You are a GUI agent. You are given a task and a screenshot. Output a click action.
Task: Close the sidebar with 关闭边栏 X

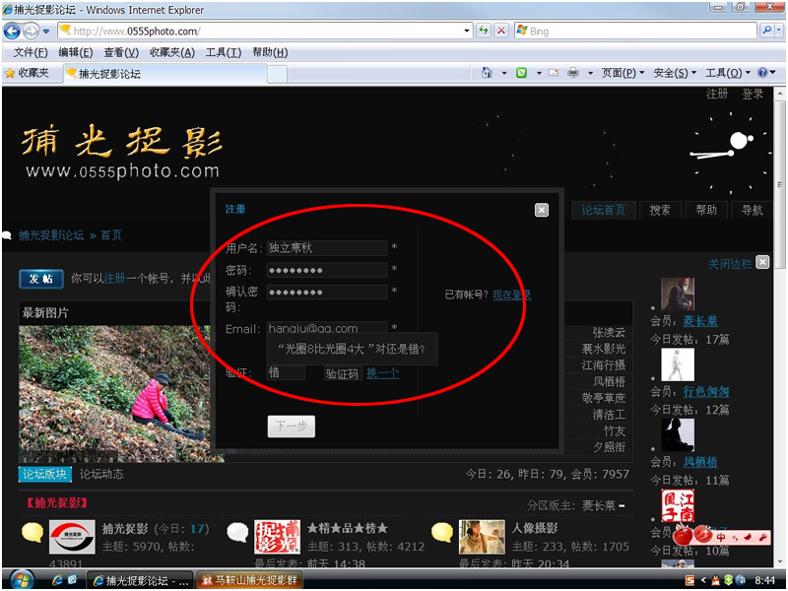tap(761, 264)
